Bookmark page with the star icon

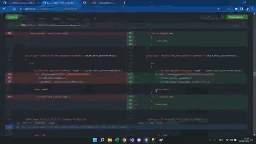(x=218, y=9)
